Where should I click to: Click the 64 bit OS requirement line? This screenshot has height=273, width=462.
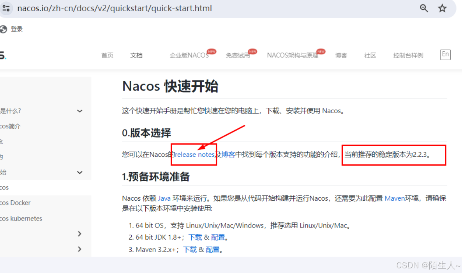click(240, 225)
